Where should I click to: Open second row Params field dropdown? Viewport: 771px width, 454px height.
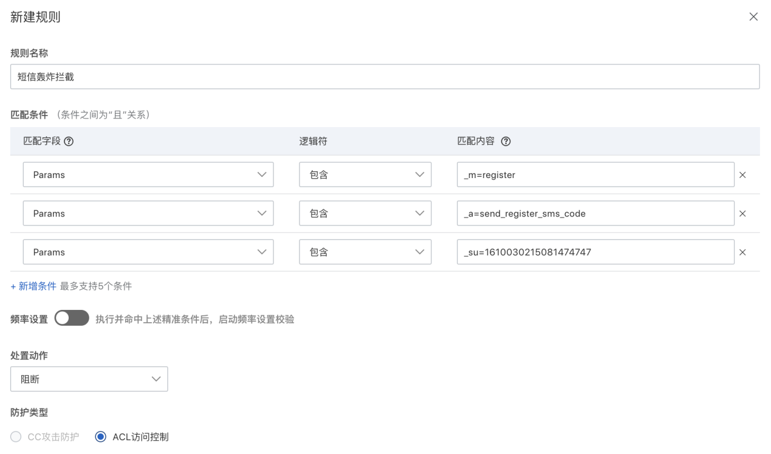pos(148,214)
